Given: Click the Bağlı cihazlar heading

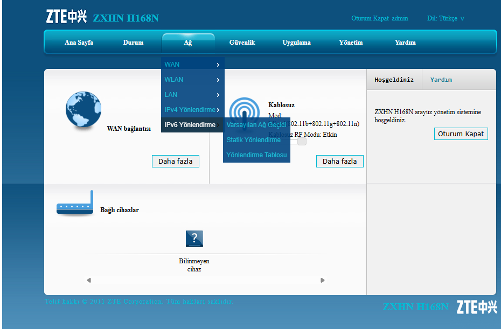Looking at the screenshot, I should pyautogui.click(x=120, y=210).
